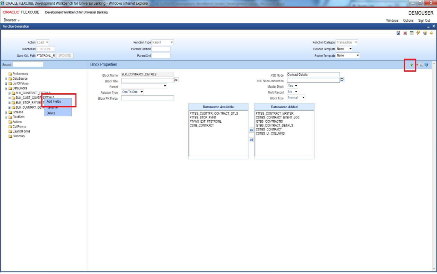Select FTVWS_EXT_FTSTRONL in Datasource Available

tap(206, 121)
